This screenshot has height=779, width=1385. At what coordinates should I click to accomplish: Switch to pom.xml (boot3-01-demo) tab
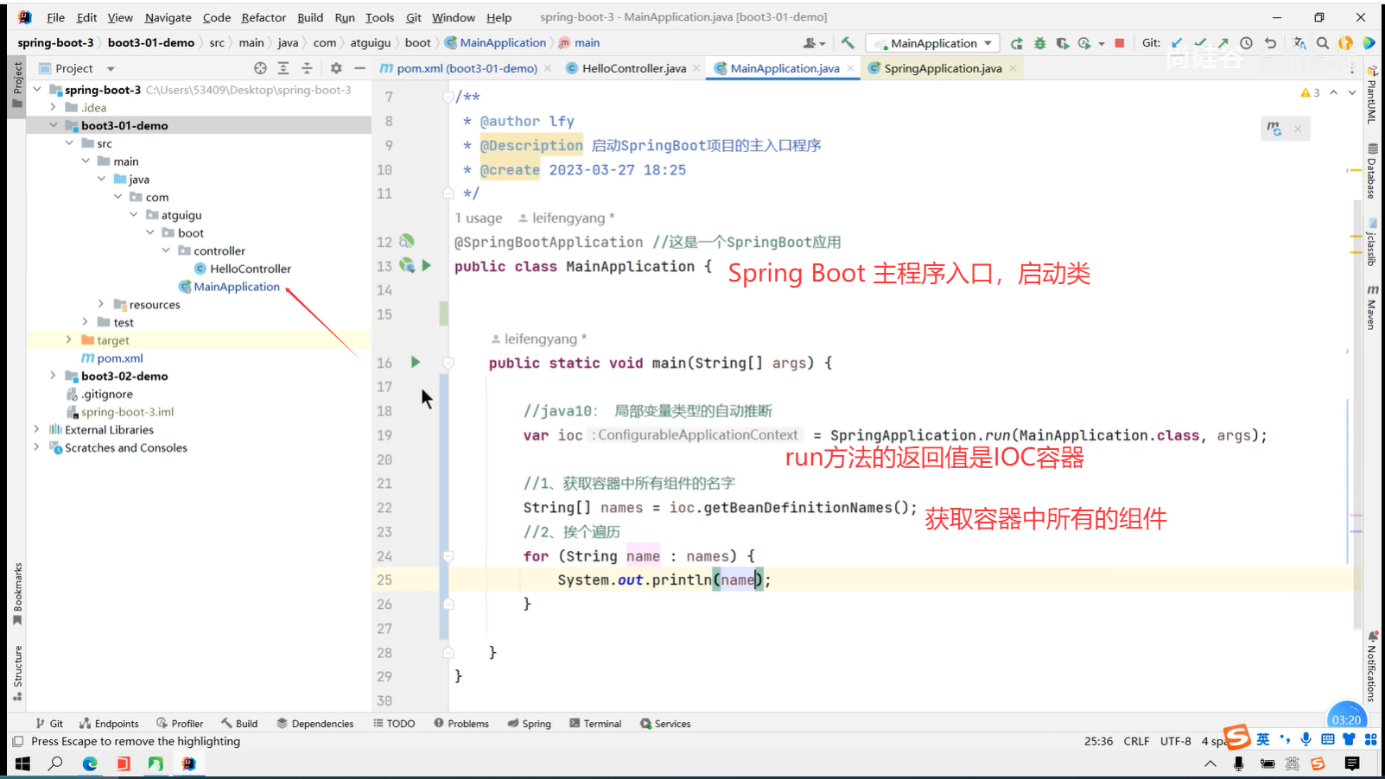[x=466, y=68]
